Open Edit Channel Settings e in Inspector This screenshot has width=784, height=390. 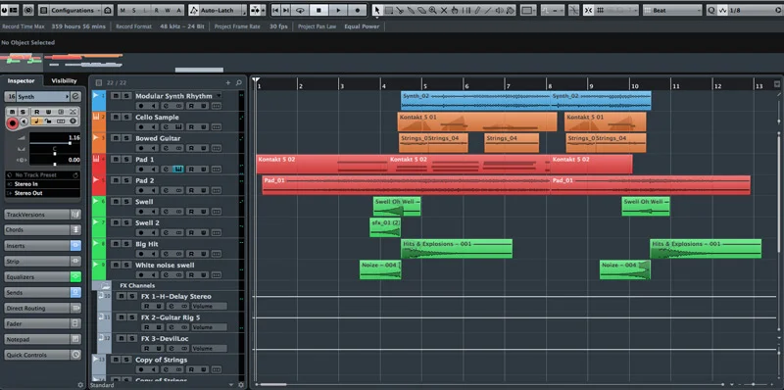(75, 96)
